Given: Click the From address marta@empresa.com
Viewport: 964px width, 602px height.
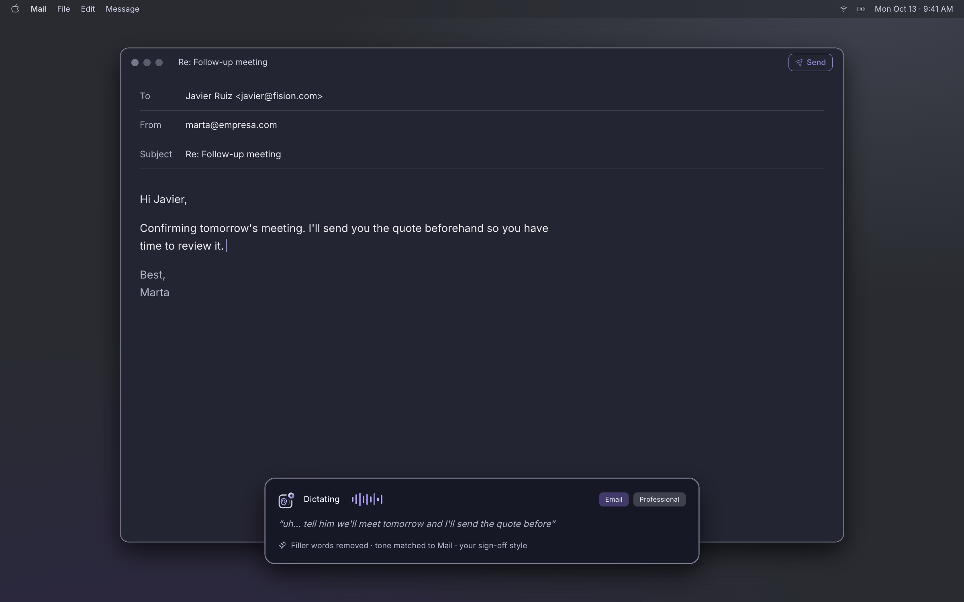Looking at the screenshot, I should [231, 125].
